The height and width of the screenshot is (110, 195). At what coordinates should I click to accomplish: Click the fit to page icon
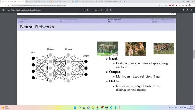pyautogui.click(x=107, y=10)
